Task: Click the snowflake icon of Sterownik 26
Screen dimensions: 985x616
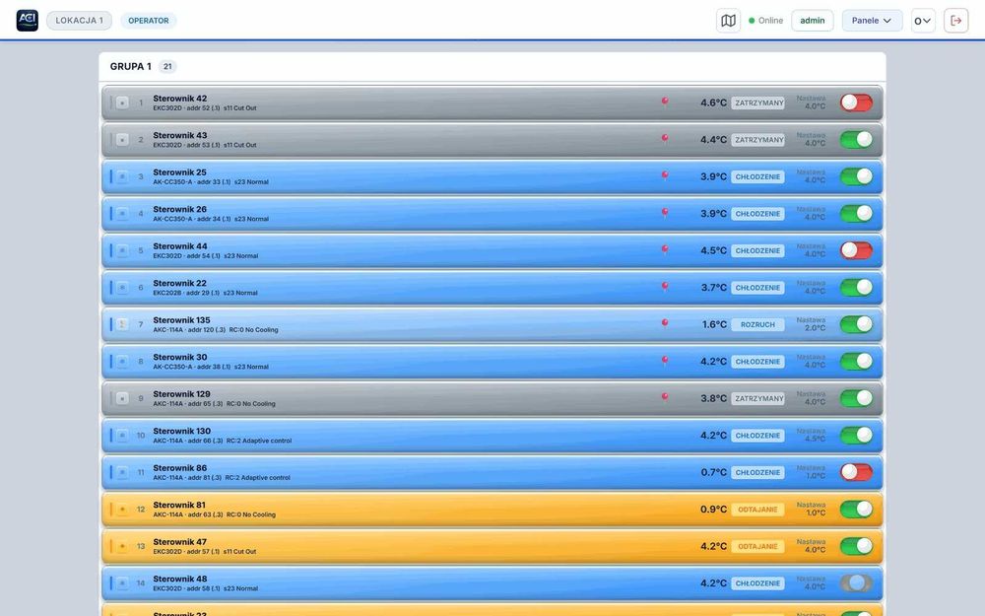Action: click(122, 214)
